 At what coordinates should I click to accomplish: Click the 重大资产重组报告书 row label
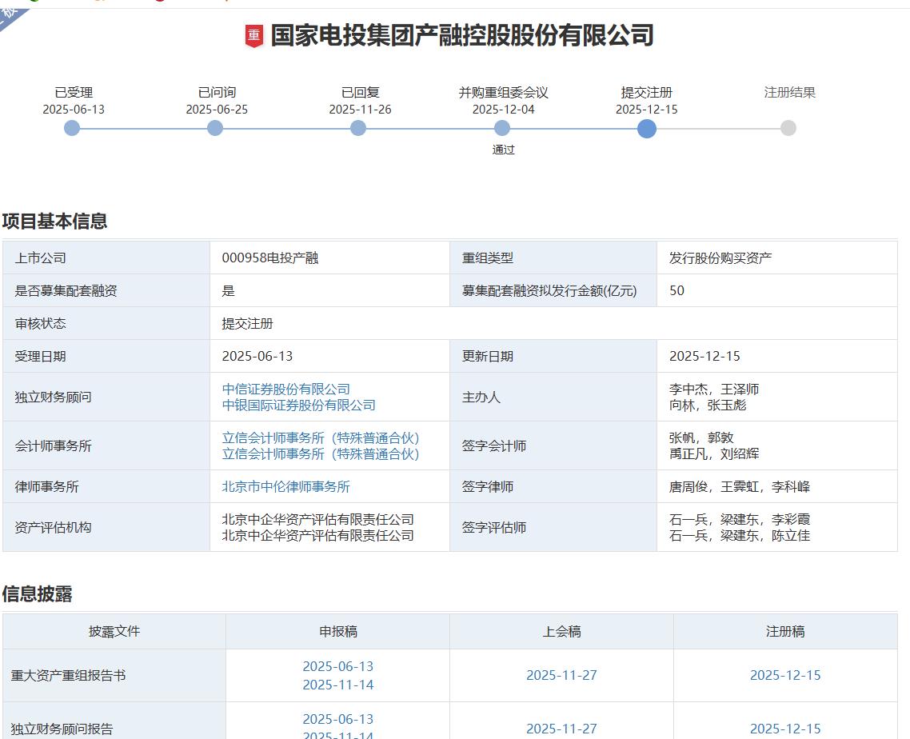tap(68, 675)
